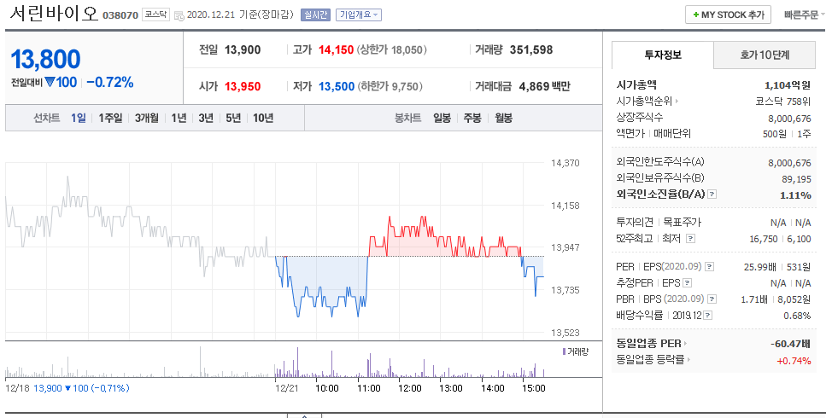This screenshot has width=832, height=418.
Task: Click the 15:00 marker on chart time axis
Action: click(533, 388)
